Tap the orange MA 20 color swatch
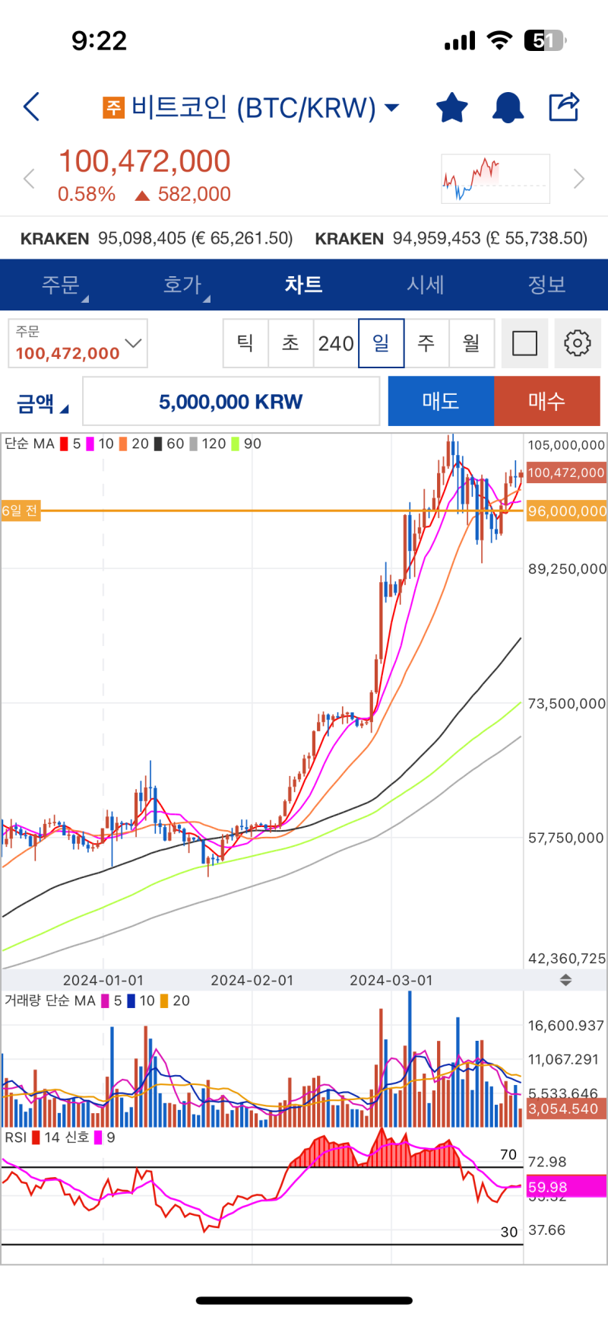The image size is (608, 1317). pos(123,444)
